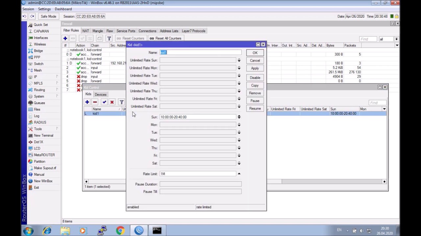Open the Wireless sidebar entry
421x236 pixels.
coord(40,44)
